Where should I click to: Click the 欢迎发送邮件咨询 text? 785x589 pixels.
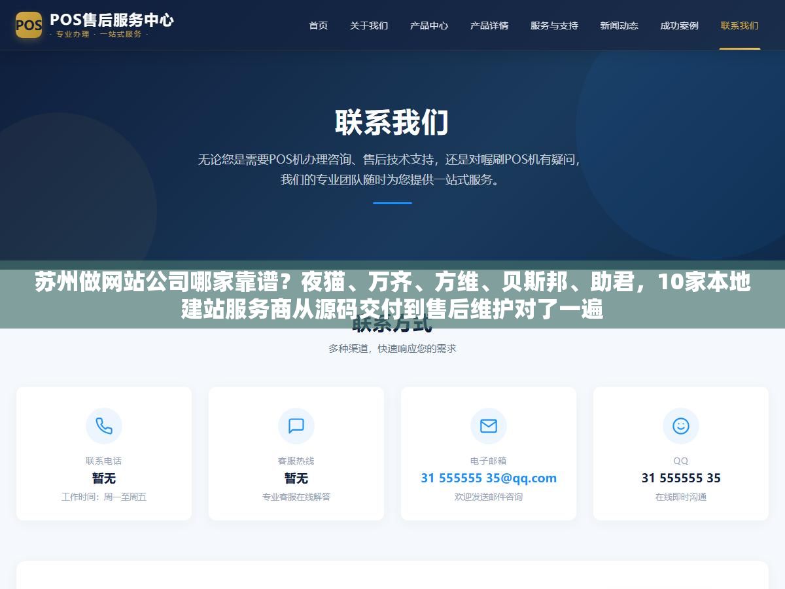489,497
